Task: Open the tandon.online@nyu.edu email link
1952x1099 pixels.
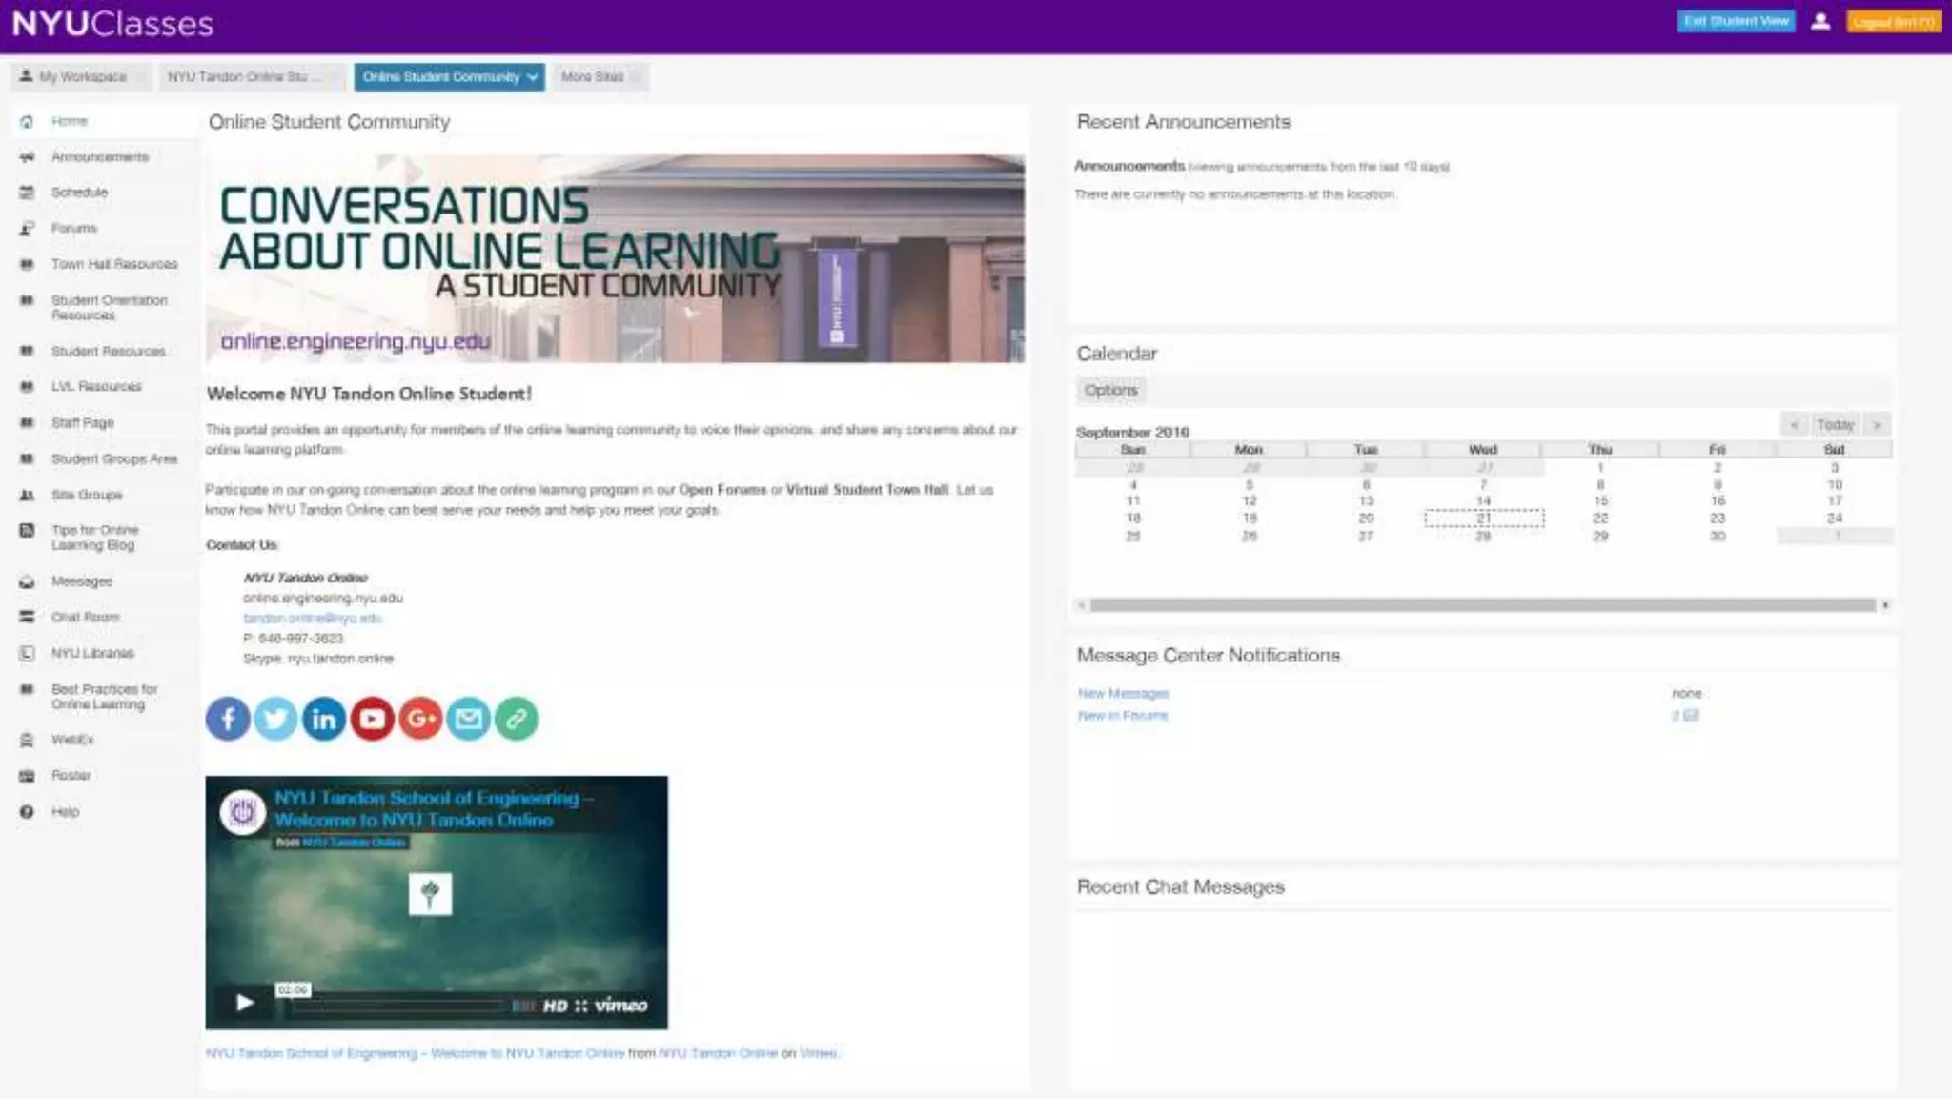Action: point(312,619)
